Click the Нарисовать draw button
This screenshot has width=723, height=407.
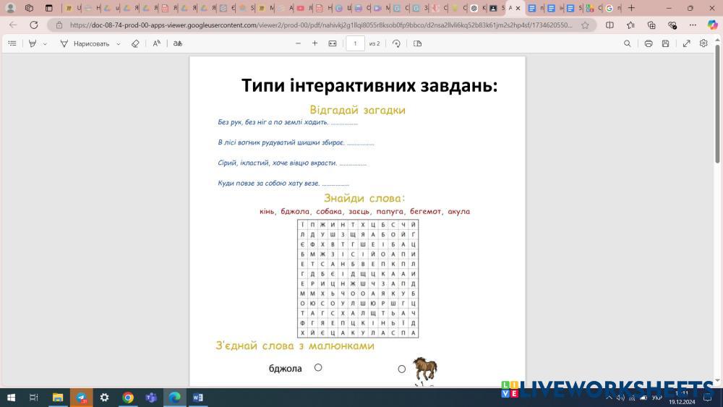(x=85, y=43)
